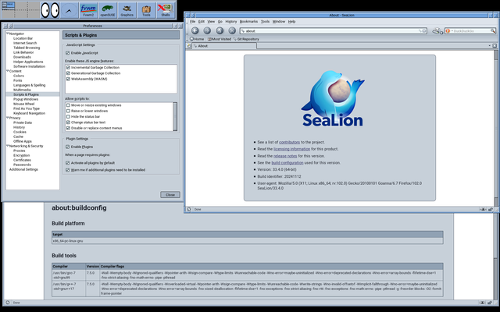Open the Tools toolbox launcher
Viewport: 500px width, 312px height.
click(146, 10)
